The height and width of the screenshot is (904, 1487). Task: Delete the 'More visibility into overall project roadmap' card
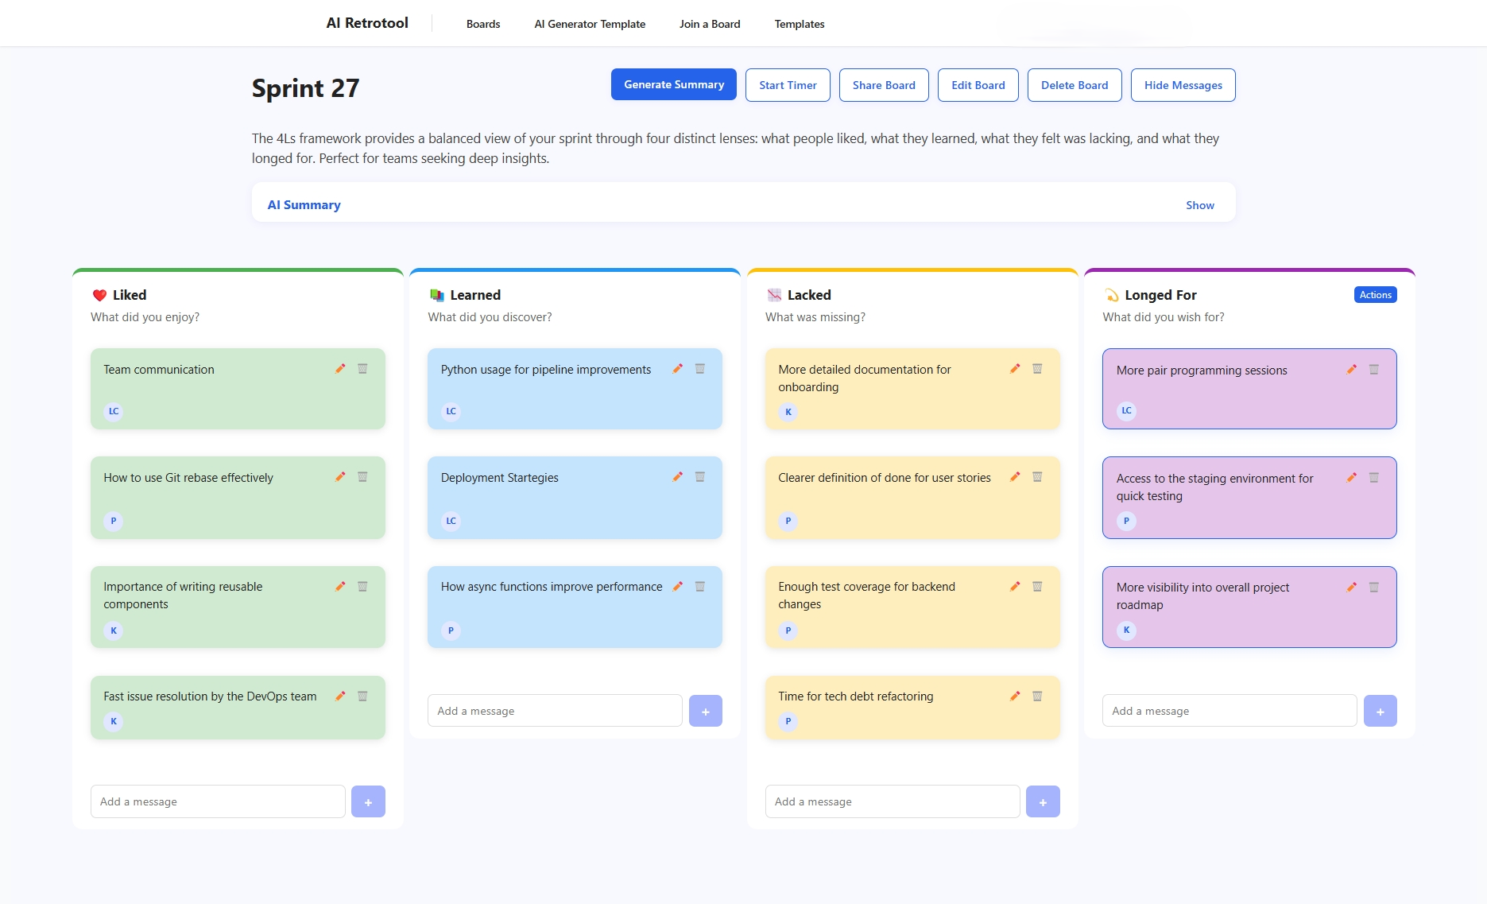pyautogui.click(x=1373, y=587)
